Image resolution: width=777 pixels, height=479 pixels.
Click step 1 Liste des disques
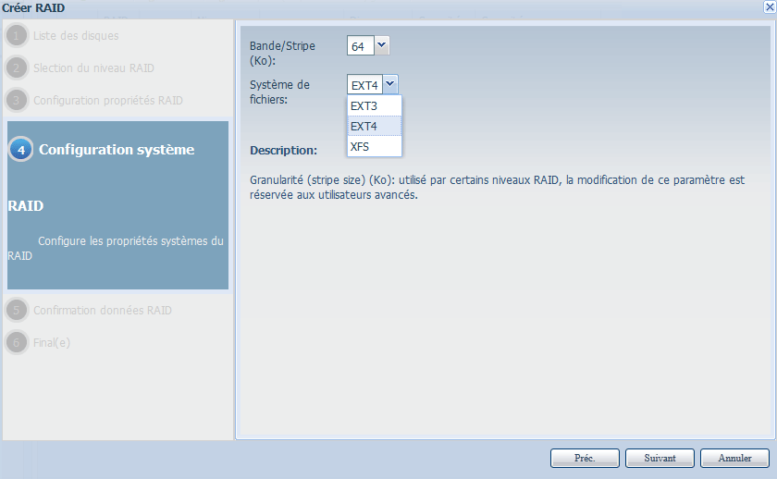(x=76, y=36)
